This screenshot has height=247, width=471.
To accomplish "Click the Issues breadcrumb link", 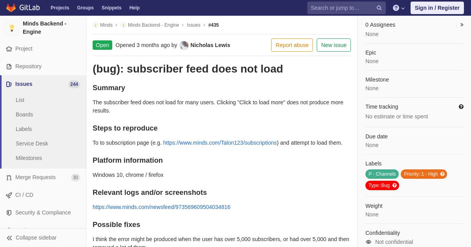I will click(194, 25).
